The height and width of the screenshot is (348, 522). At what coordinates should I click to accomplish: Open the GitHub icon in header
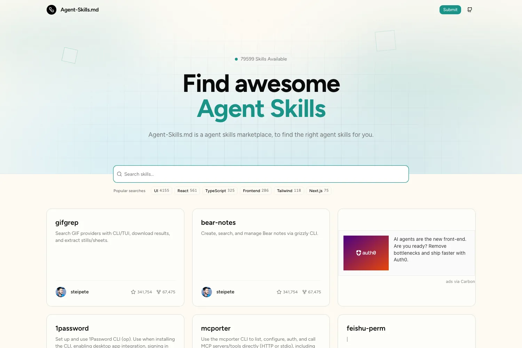(470, 10)
